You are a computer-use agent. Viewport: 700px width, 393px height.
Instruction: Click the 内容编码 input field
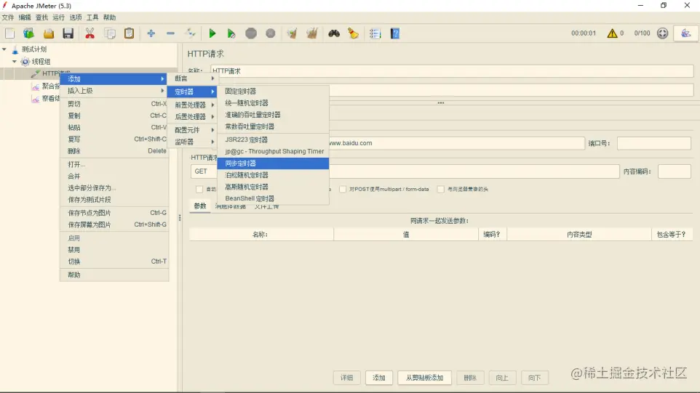(x=675, y=171)
